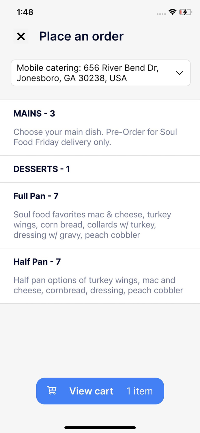Screen dimensions: 200x433
Task: Tap the chevron icon on the address selector
Action: pos(180,73)
